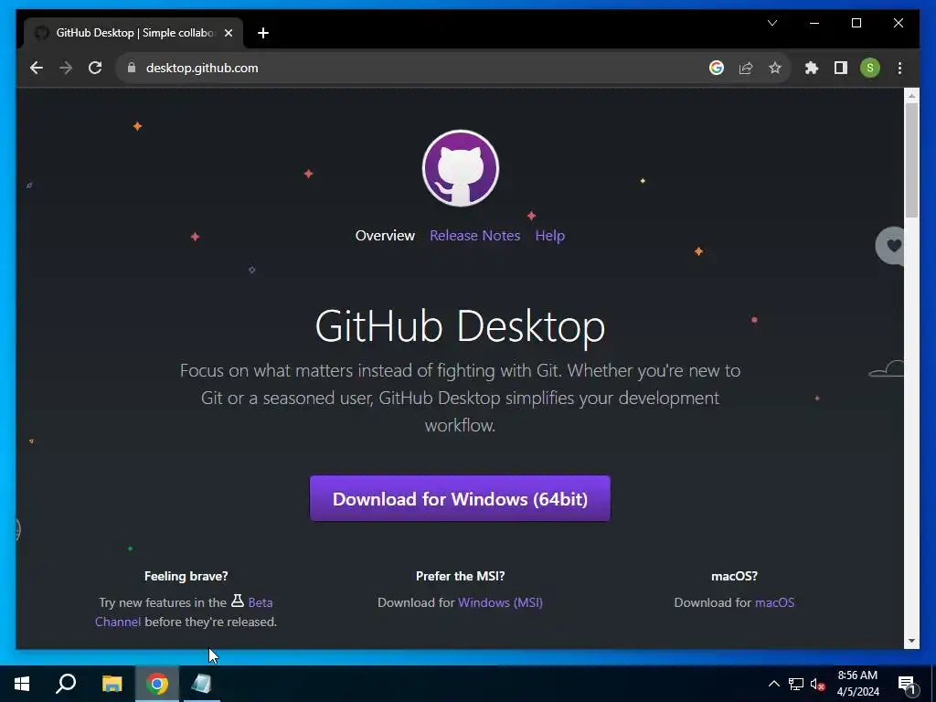Click the scrollbar up arrow
936x702 pixels.
(x=911, y=95)
